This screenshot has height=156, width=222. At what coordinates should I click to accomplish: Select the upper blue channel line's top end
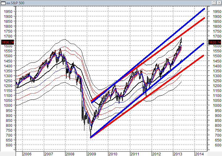coord(204,9)
